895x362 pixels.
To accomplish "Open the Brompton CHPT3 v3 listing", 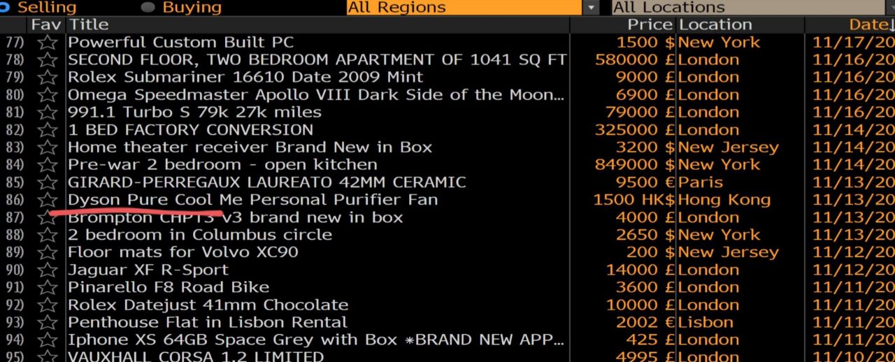I will (235, 217).
